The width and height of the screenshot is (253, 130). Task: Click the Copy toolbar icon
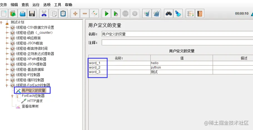click(x=53, y=14)
